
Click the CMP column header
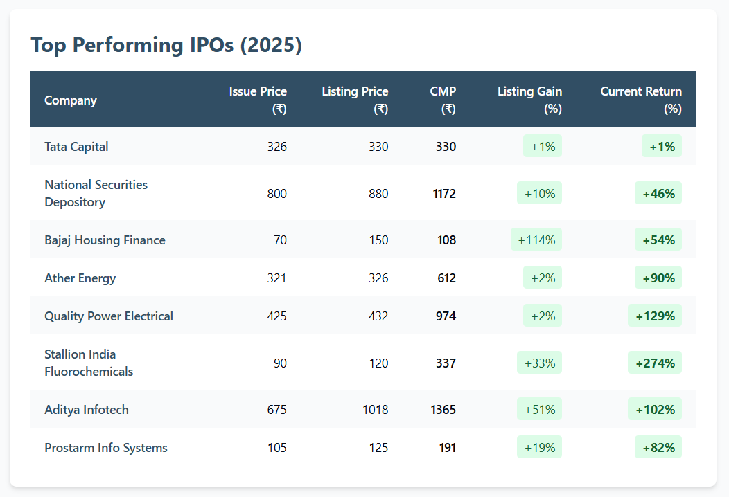(443, 100)
